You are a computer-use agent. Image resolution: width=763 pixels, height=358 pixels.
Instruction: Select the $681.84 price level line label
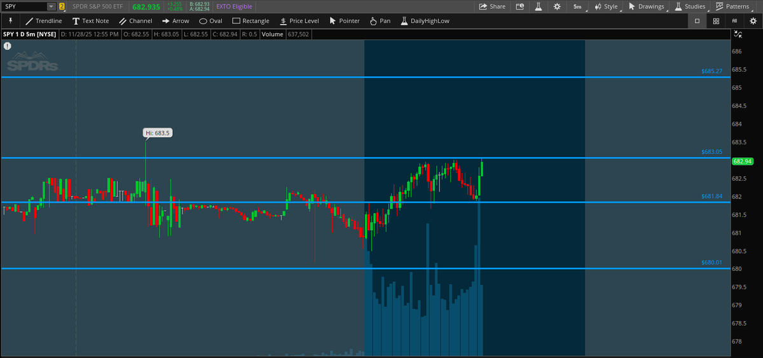[x=712, y=196]
